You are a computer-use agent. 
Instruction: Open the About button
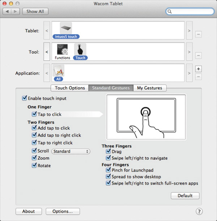coord(29,211)
